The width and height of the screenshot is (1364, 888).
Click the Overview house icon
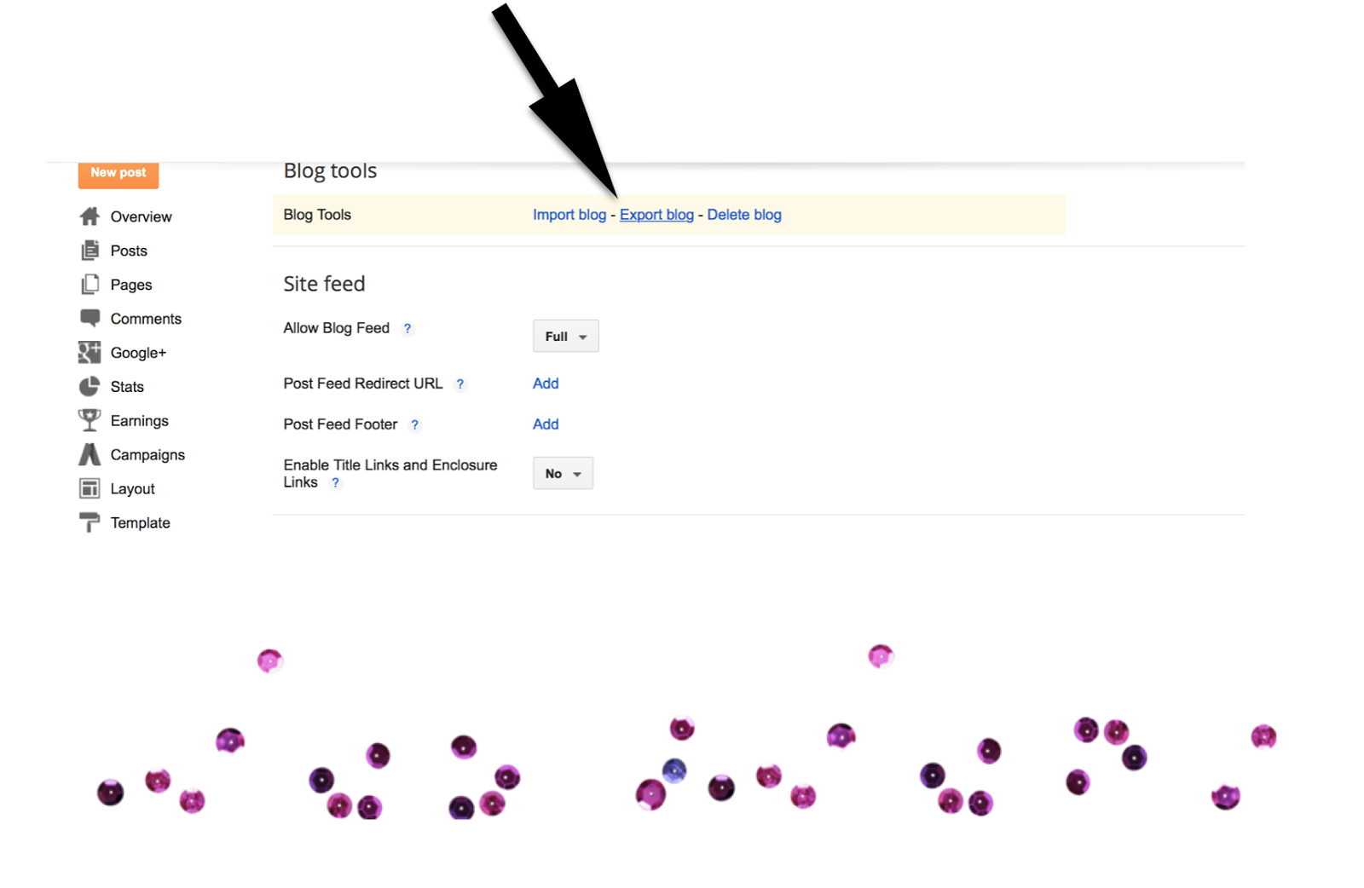tap(90, 216)
